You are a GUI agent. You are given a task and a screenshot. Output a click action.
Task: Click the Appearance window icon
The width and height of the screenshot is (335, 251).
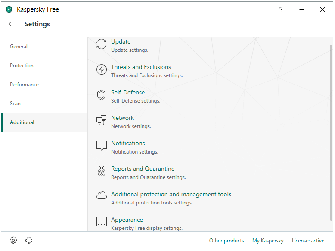(102, 222)
